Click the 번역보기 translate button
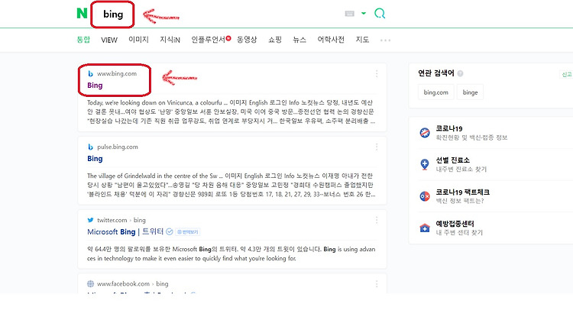 pyautogui.click(x=188, y=232)
